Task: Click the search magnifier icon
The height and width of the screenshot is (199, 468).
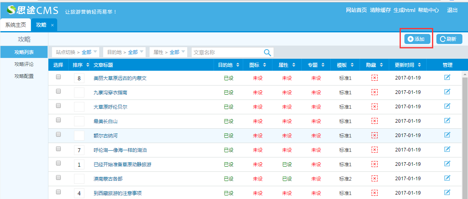Action: 268,52
